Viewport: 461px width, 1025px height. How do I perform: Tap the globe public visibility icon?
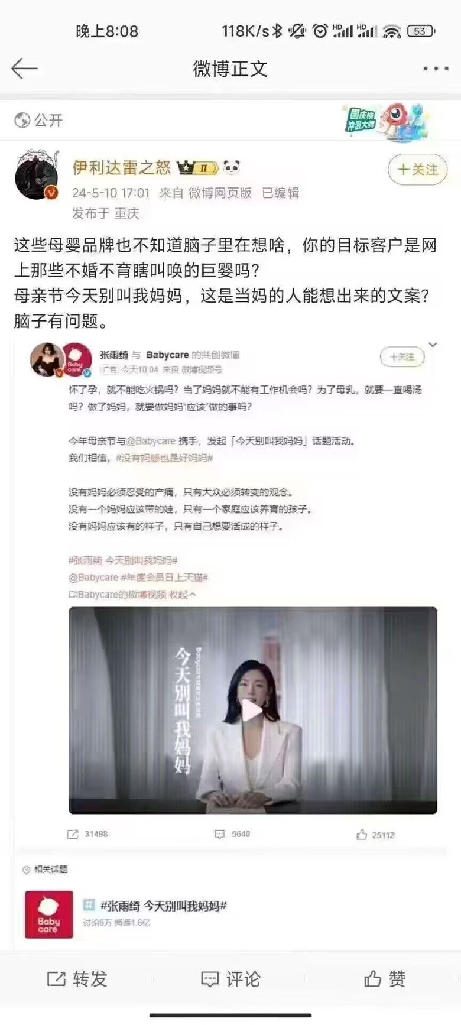pos(22,121)
